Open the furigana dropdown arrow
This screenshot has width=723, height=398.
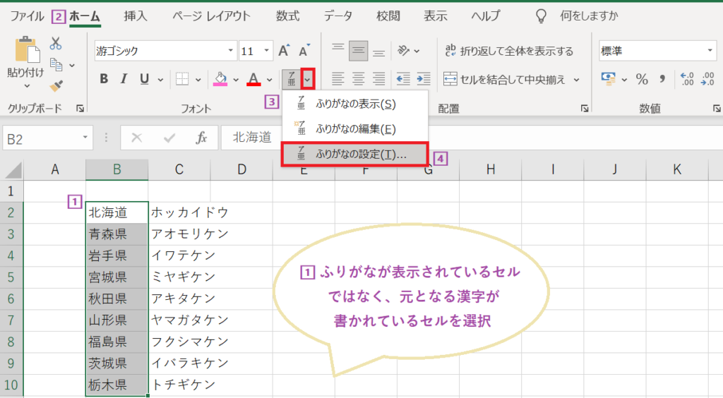(x=308, y=79)
